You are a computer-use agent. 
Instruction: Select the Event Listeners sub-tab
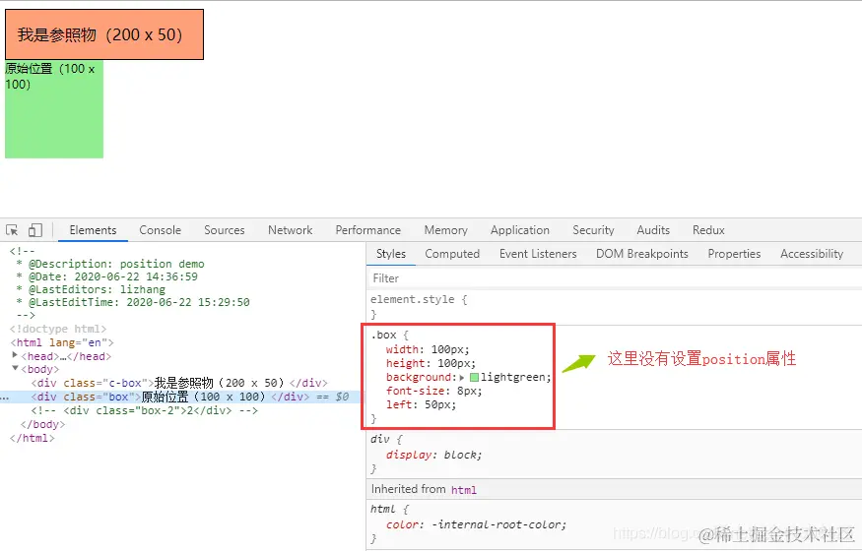coord(538,254)
